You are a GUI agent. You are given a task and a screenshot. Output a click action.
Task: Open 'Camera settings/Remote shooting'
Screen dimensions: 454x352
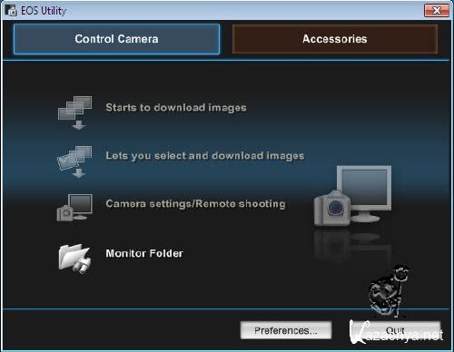(195, 204)
